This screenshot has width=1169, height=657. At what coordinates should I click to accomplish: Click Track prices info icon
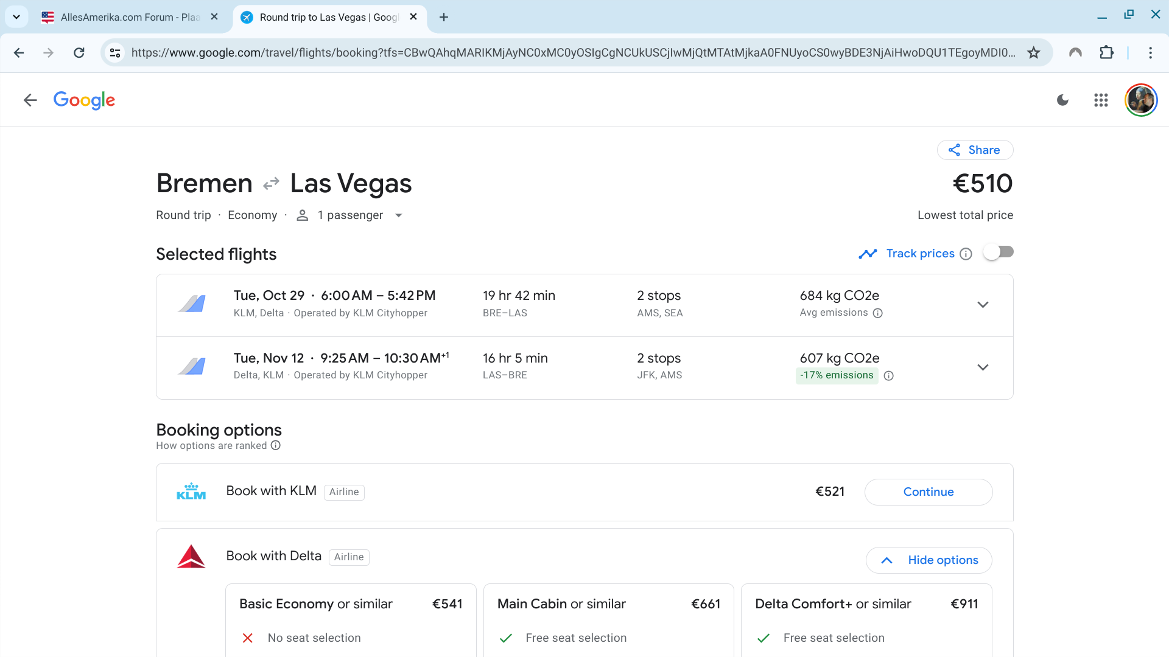coord(966,254)
